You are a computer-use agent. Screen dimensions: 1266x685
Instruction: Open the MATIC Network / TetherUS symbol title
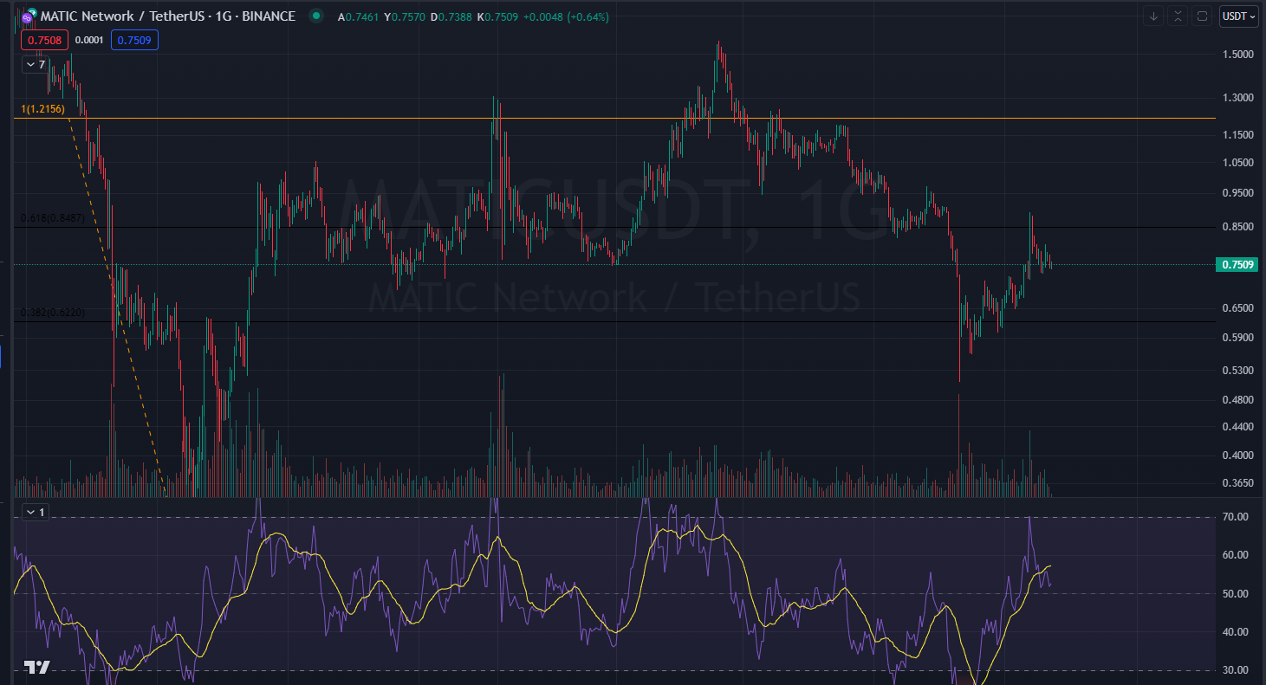pyautogui.click(x=167, y=16)
